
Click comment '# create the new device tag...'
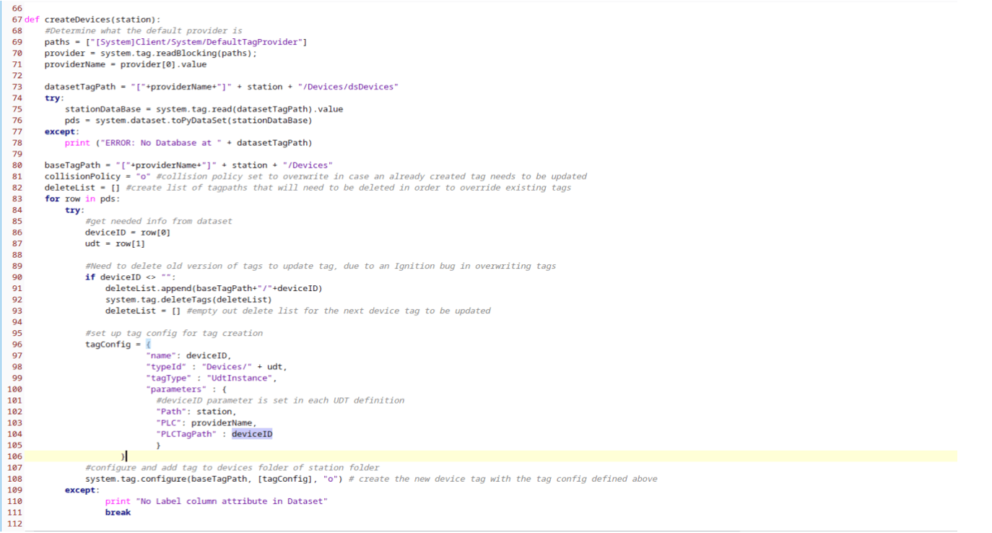(x=502, y=479)
